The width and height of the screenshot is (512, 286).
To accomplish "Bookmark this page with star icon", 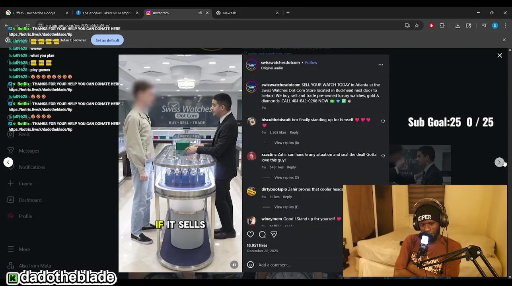I will tap(417, 25).
